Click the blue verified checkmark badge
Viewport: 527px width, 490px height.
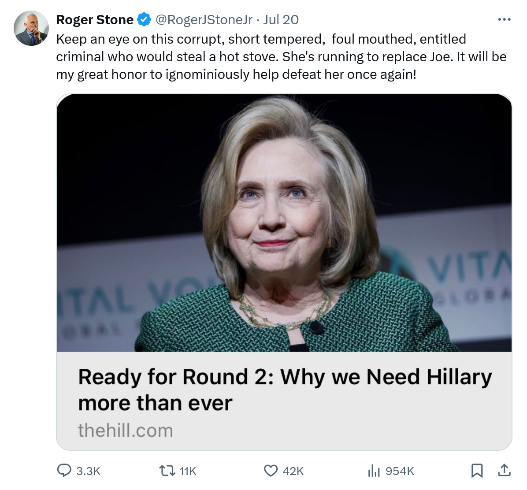pos(144,20)
